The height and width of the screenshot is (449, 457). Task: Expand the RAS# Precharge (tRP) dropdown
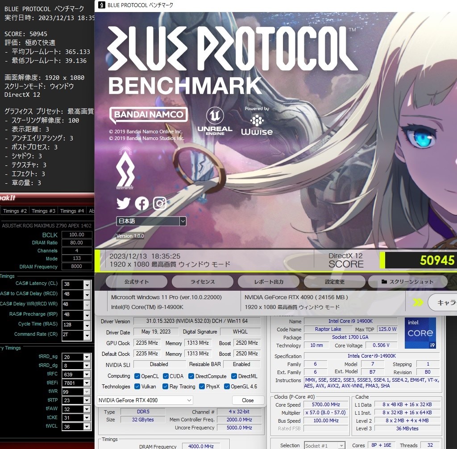pyautogui.click(x=87, y=315)
